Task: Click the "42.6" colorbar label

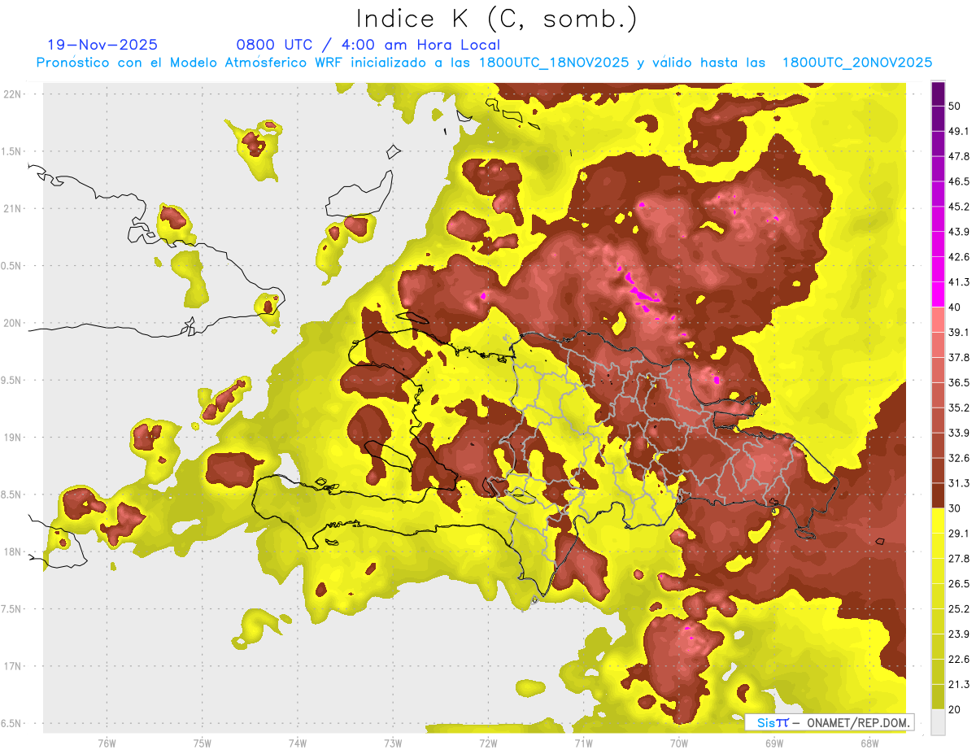Action: coord(959,257)
